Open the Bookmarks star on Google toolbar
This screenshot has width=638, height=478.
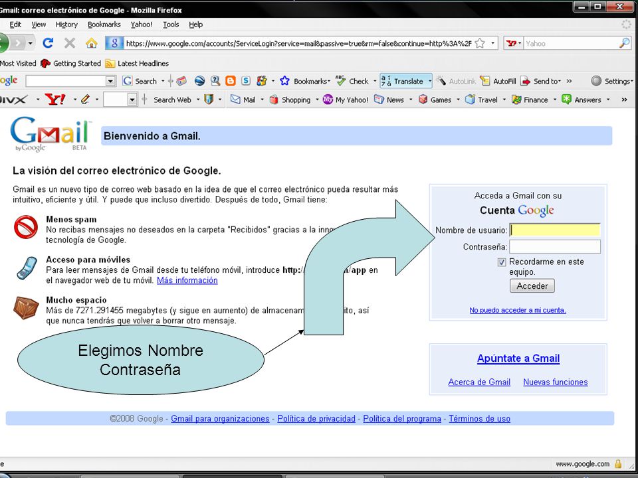[305, 81]
